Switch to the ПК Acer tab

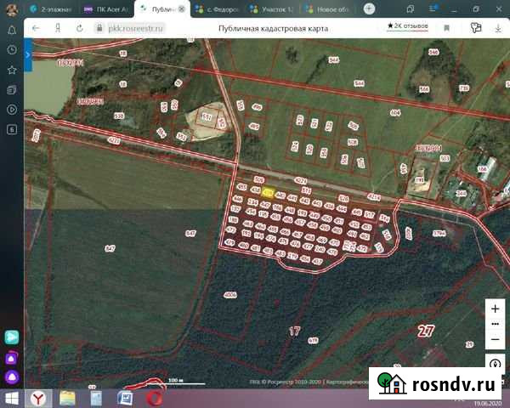(104, 8)
